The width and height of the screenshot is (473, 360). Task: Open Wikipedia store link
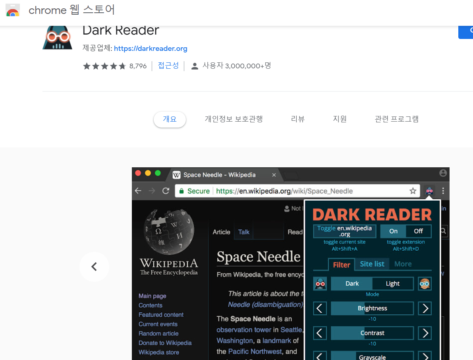pos(159,352)
